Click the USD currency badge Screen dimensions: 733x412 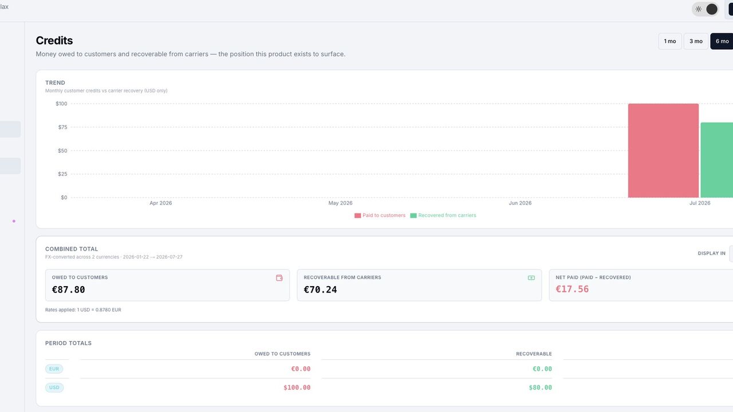[x=54, y=387]
